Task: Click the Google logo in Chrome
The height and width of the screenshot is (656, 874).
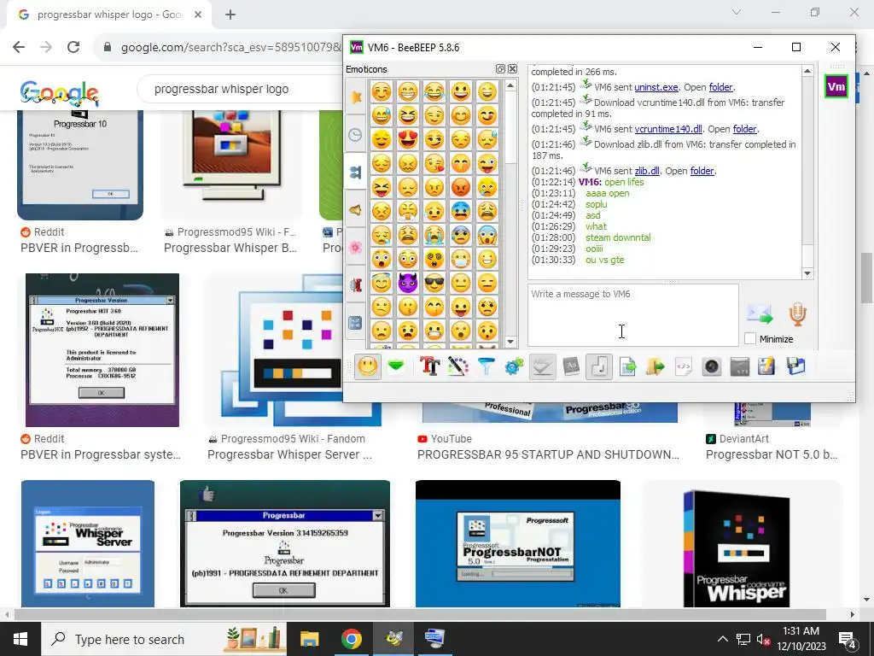Action: (x=60, y=92)
